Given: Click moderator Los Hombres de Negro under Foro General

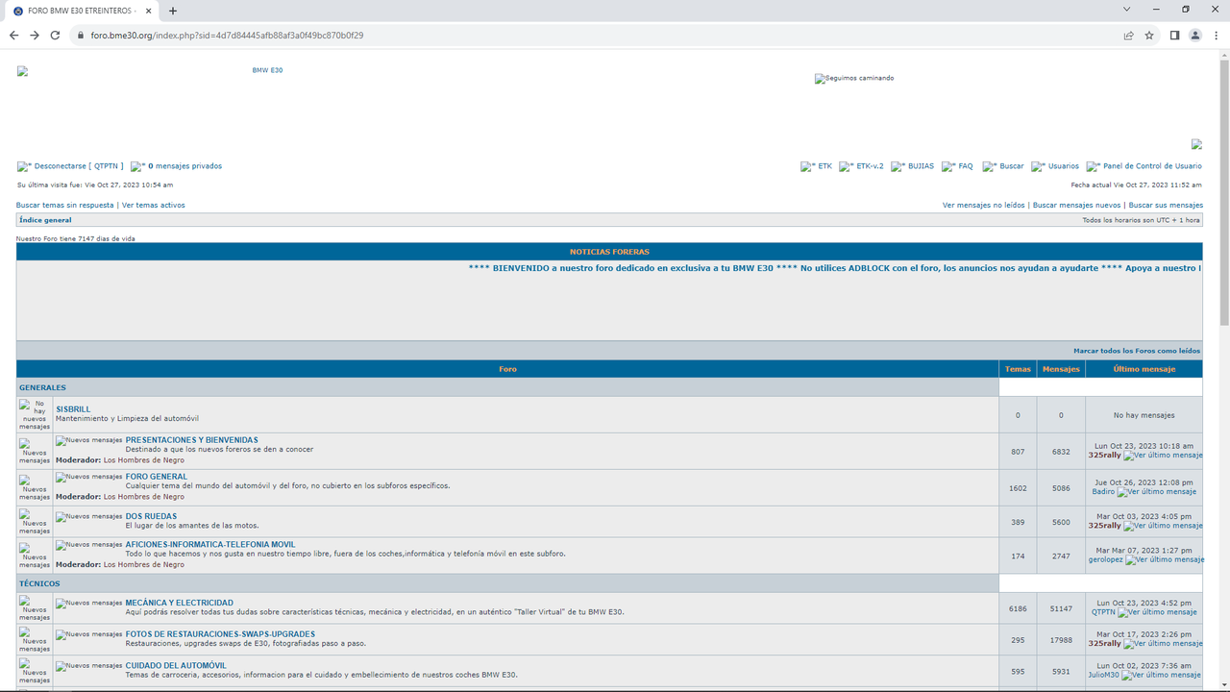Looking at the screenshot, I should pos(144,497).
